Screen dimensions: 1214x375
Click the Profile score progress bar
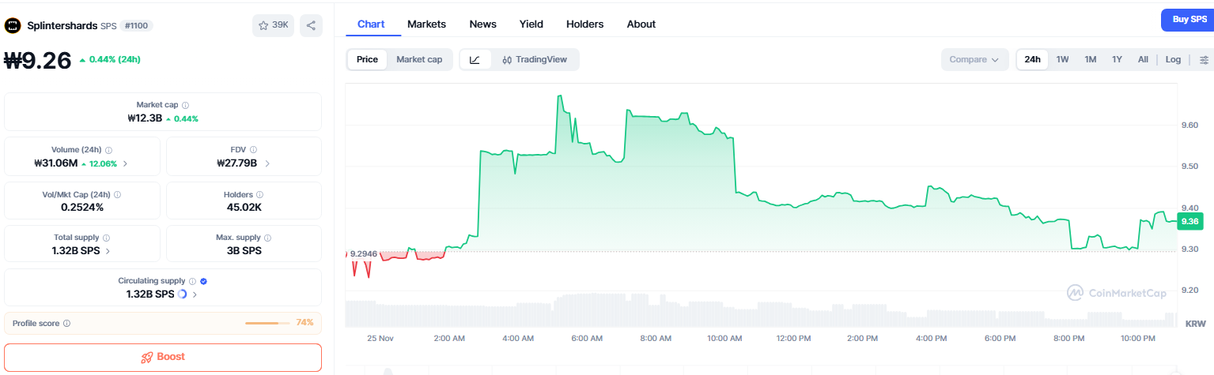point(267,323)
